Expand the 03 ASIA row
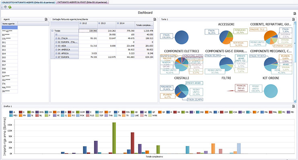Screen dimensions: 298x160 click(x=56, y=46)
